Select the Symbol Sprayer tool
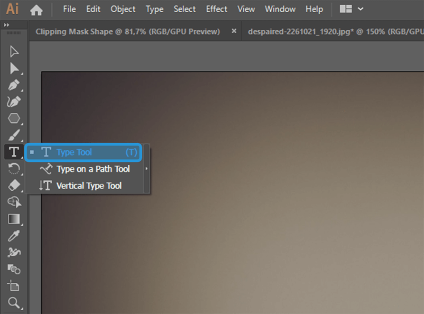The height and width of the screenshot is (314, 424). (14, 253)
